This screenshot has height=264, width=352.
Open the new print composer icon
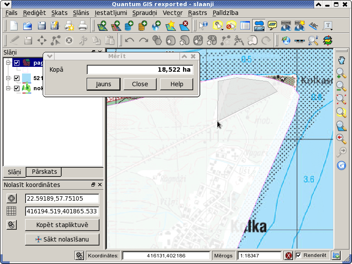tap(69, 26)
